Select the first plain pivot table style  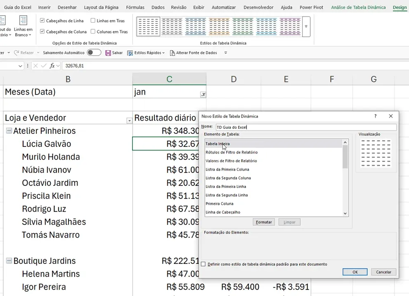pos(148,26)
